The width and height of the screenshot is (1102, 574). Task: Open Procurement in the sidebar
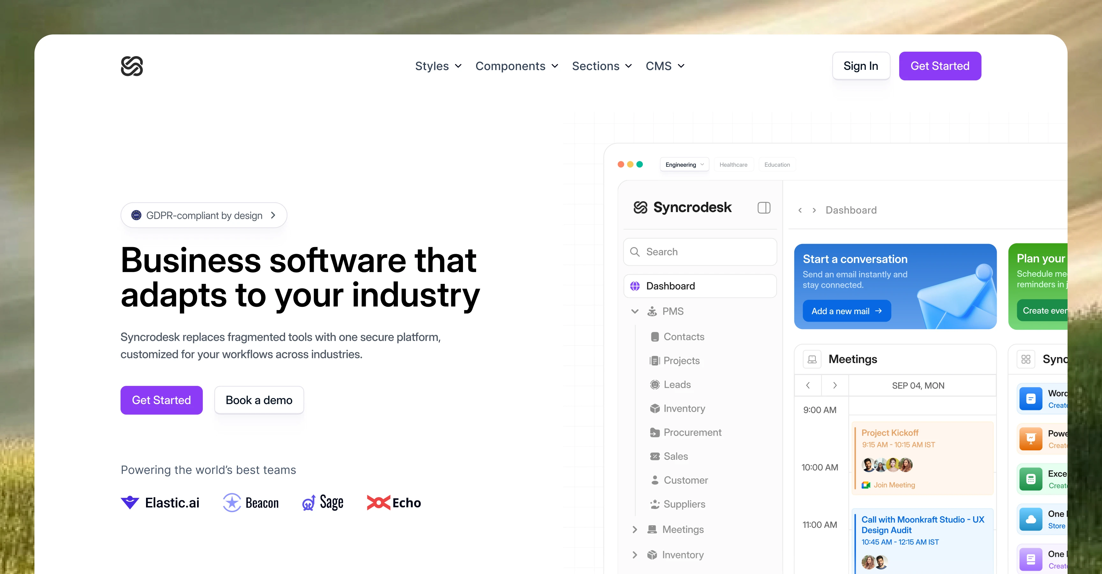tap(692, 432)
